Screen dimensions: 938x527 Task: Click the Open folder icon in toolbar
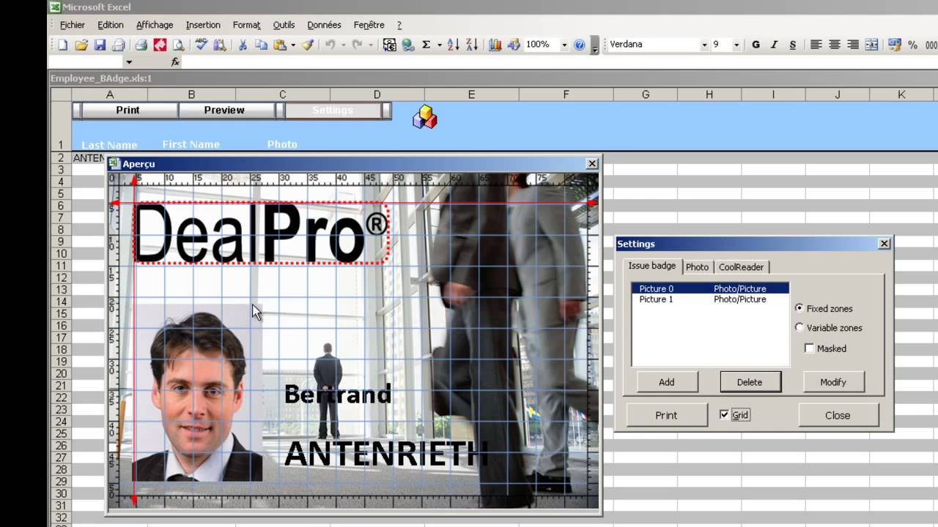tap(81, 45)
